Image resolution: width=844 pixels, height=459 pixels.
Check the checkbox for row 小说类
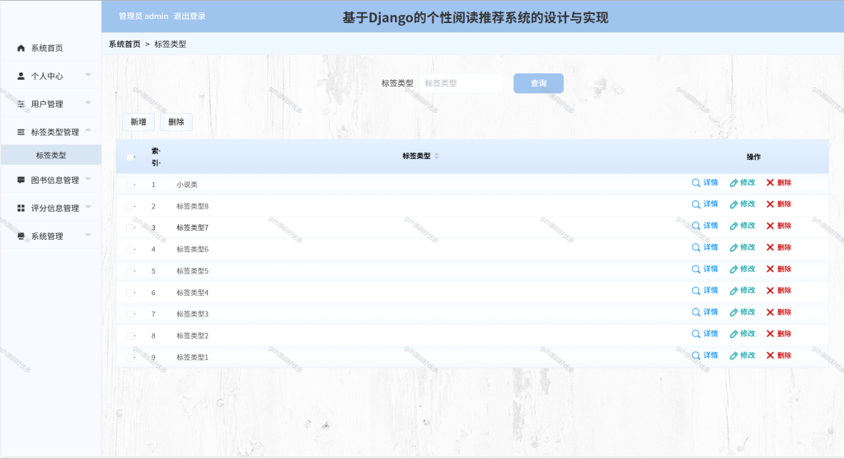(129, 185)
